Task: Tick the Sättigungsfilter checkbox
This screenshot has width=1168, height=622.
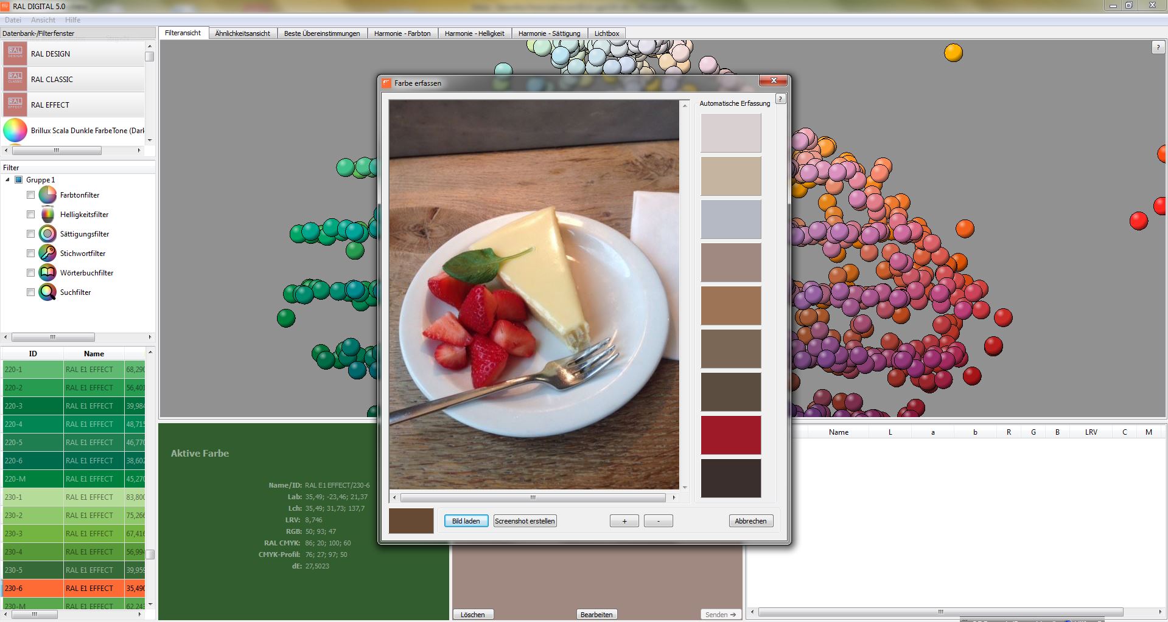Action: point(30,234)
